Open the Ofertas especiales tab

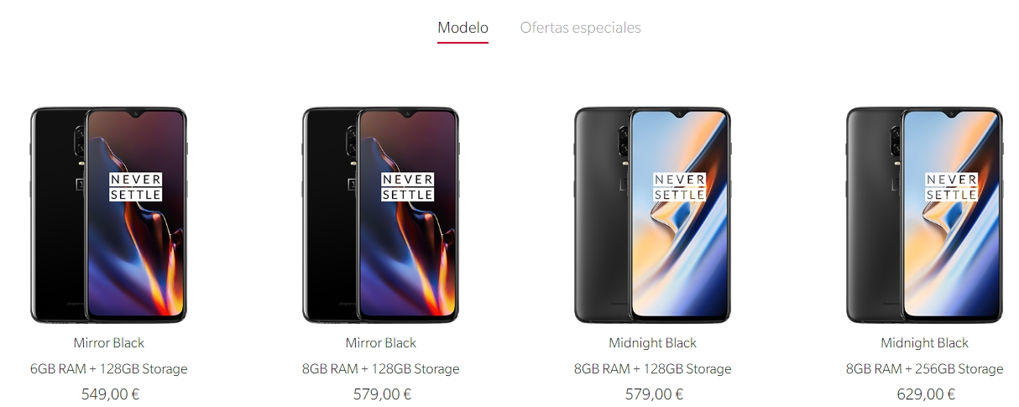[x=580, y=28]
